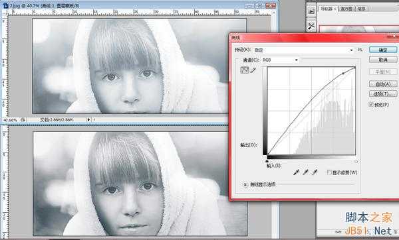Confirm curves with the OK button
Image resolution: width=399 pixels, height=240 pixels.
[x=383, y=50]
